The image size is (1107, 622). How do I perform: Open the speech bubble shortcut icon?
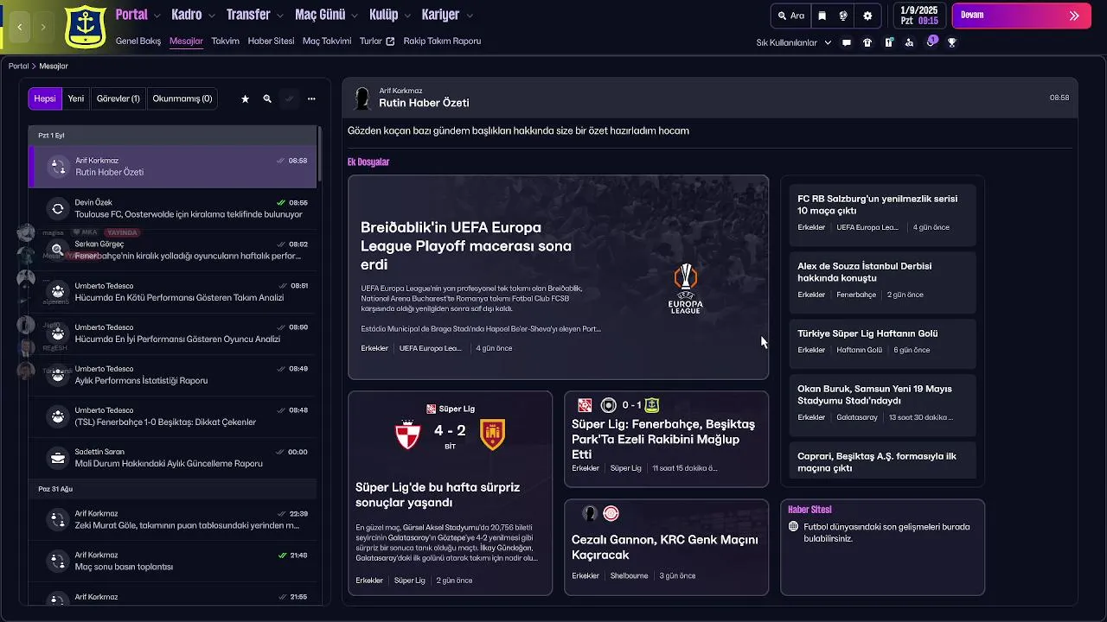[847, 42]
